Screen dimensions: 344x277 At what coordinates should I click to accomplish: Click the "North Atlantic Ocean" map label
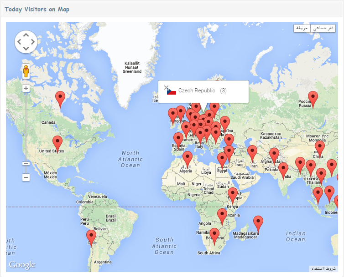(x=130, y=159)
